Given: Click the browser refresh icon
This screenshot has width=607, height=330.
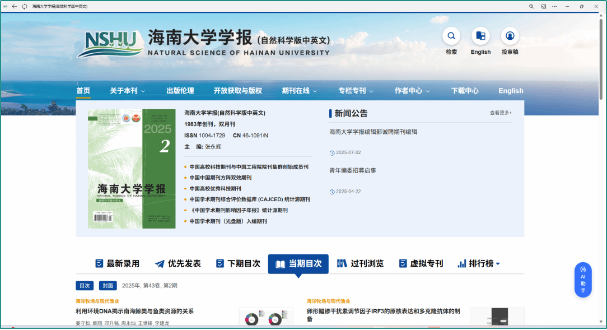Looking at the screenshot, I should (25, 6).
